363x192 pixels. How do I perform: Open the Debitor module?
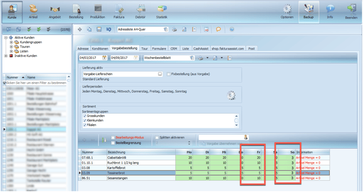coord(140,12)
